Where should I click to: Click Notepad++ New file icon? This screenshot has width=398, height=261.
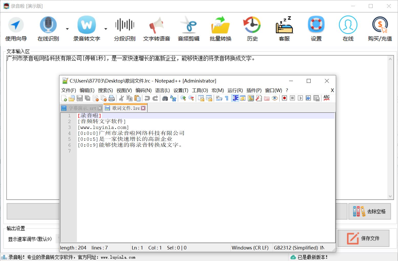pyautogui.click(x=64, y=98)
